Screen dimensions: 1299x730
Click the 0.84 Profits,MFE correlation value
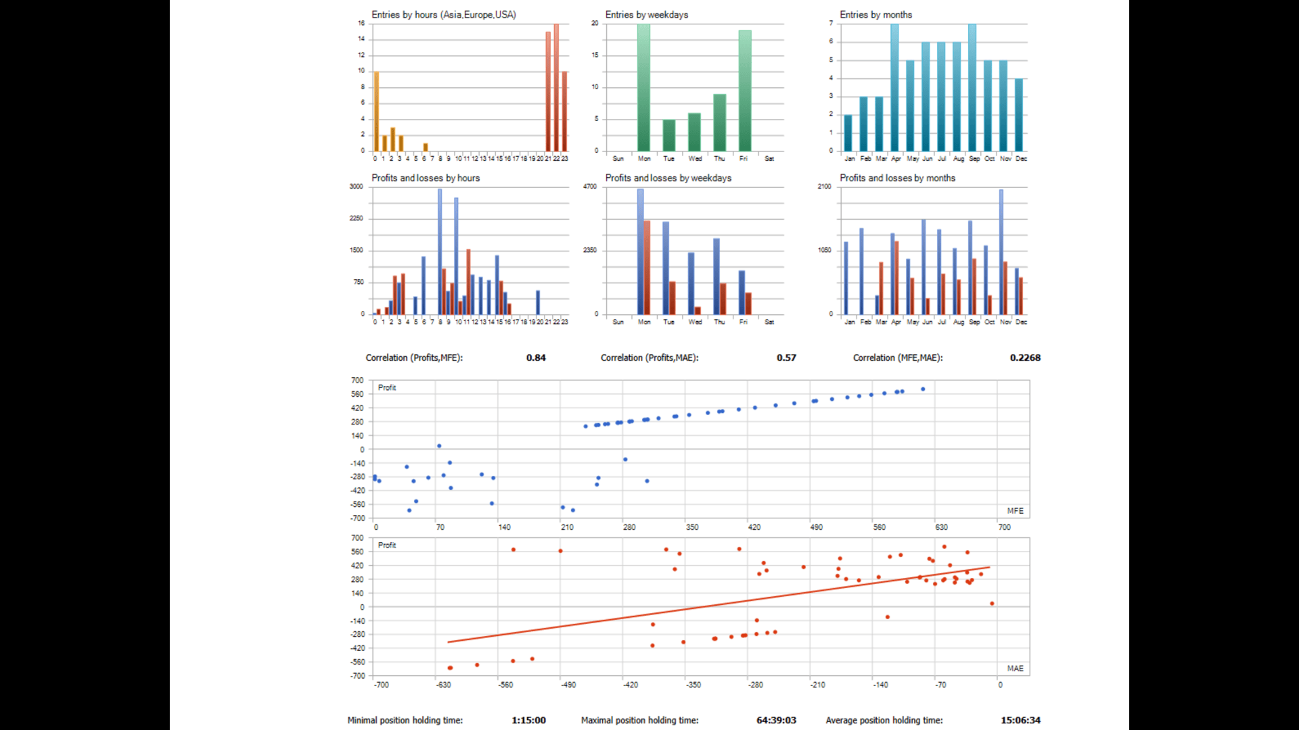pyautogui.click(x=536, y=358)
